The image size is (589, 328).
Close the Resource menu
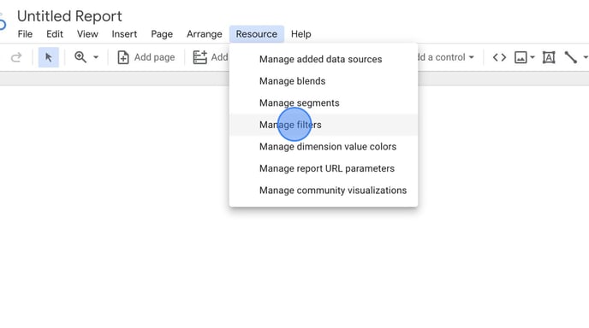(257, 34)
